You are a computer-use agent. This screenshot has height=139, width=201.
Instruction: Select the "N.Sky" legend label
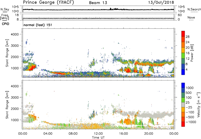(x=5, y=10)
